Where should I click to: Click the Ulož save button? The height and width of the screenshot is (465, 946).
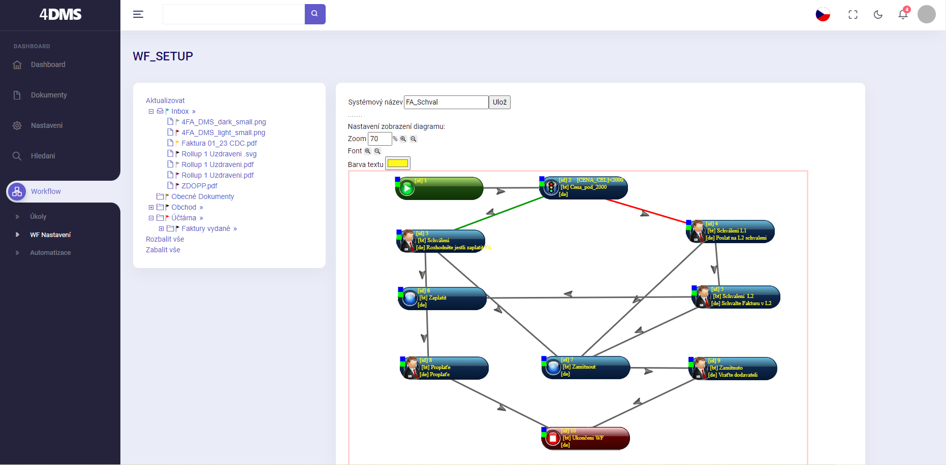pyautogui.click(x=499, y=102)
